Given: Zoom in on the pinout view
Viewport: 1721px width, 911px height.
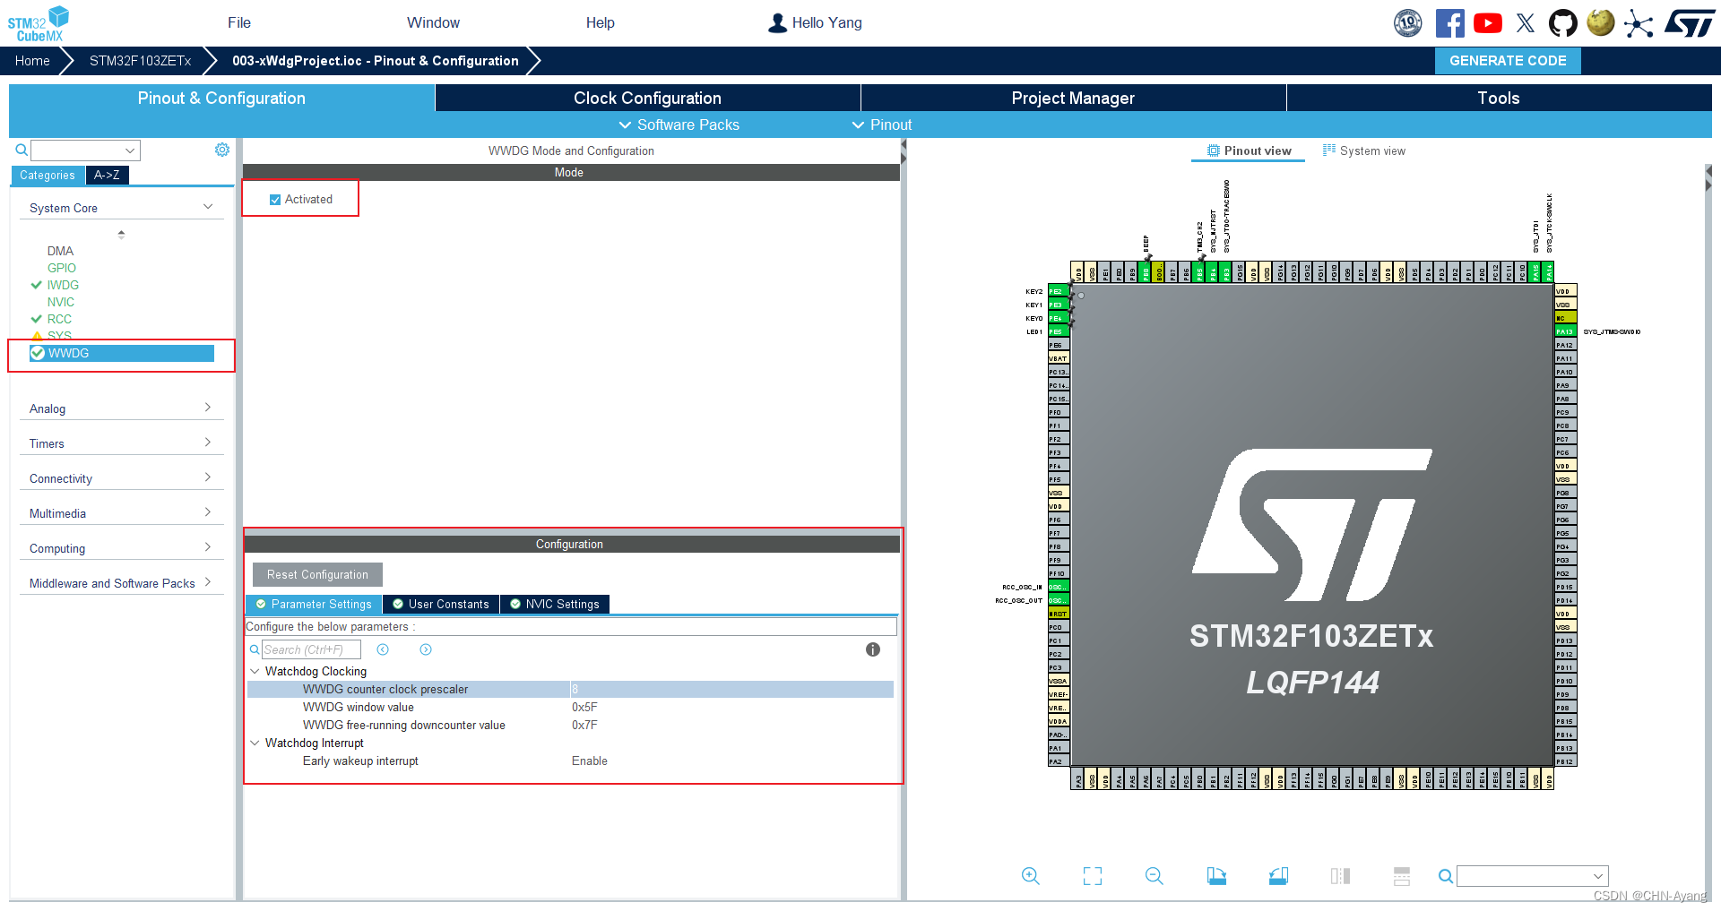Looking at the screenshot, I should click(x=1031, y=876).
